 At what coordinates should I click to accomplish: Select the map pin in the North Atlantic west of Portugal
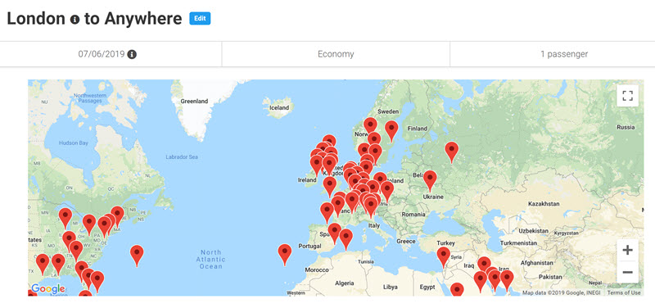click(285, 255)
